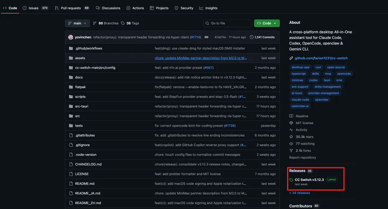Click the release tag icon beside CC Switch
This screenshot has width=388, height=209.
pyautogui.click(x=291, y=180)
